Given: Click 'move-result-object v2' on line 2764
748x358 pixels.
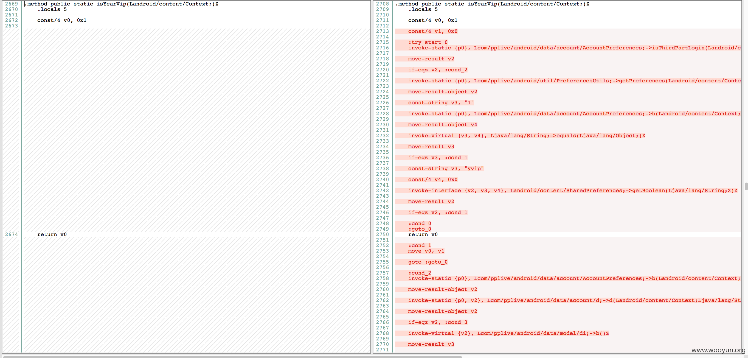Looking at the screenshot, I should pos(443,312).
